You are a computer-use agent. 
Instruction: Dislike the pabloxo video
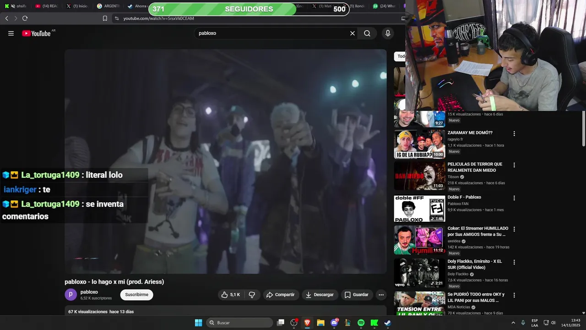pyautogui.click(x=252, y=295)
